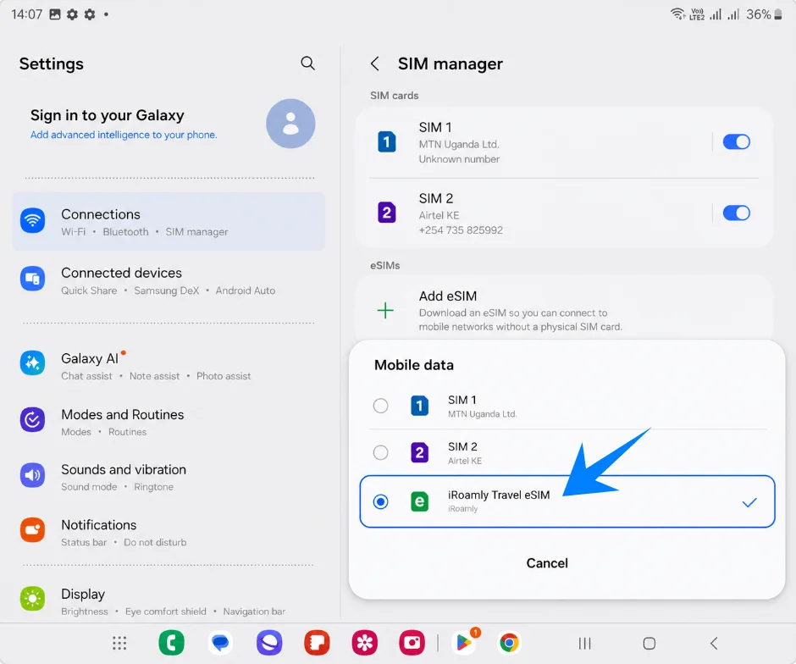Open Sounds and vibration settings
Viewport: 796px width, 664px height.
[169, 477]
